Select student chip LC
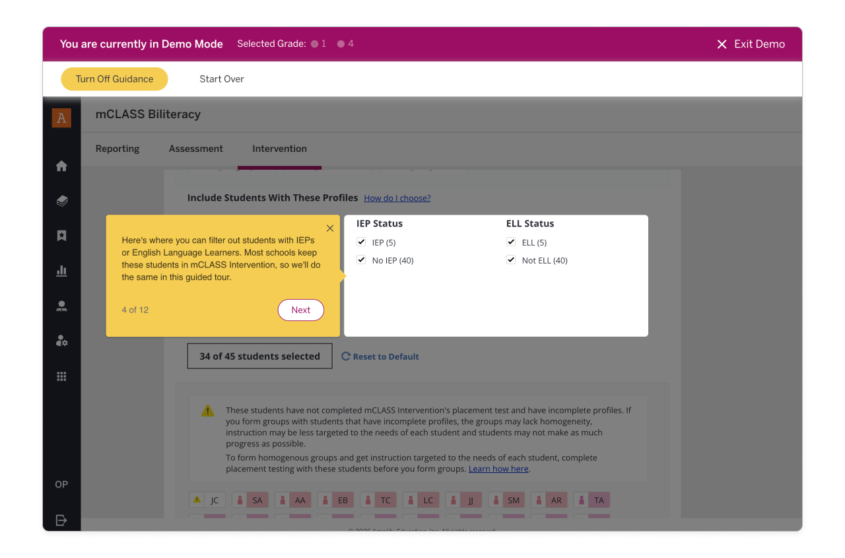 click(x=421, y=501)
